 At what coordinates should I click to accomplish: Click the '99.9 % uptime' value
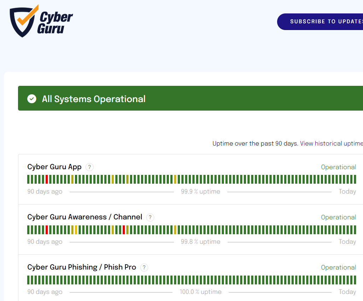[200, 191]
